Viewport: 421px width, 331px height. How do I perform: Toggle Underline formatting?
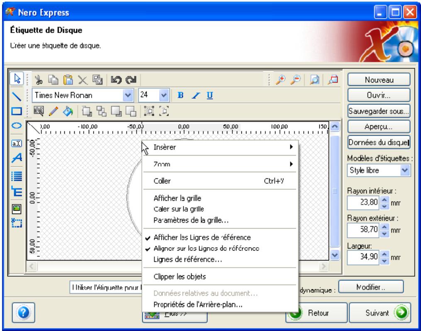[x=210, y=95]
